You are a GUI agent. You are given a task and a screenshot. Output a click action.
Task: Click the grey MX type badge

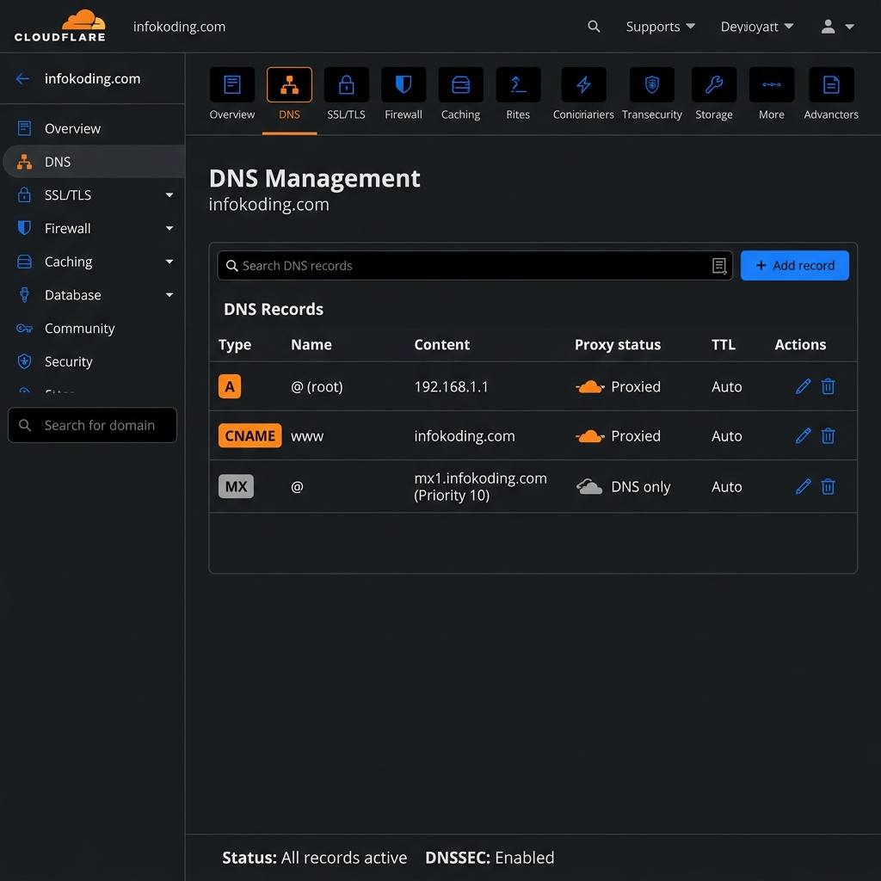[x=236, y=487]
